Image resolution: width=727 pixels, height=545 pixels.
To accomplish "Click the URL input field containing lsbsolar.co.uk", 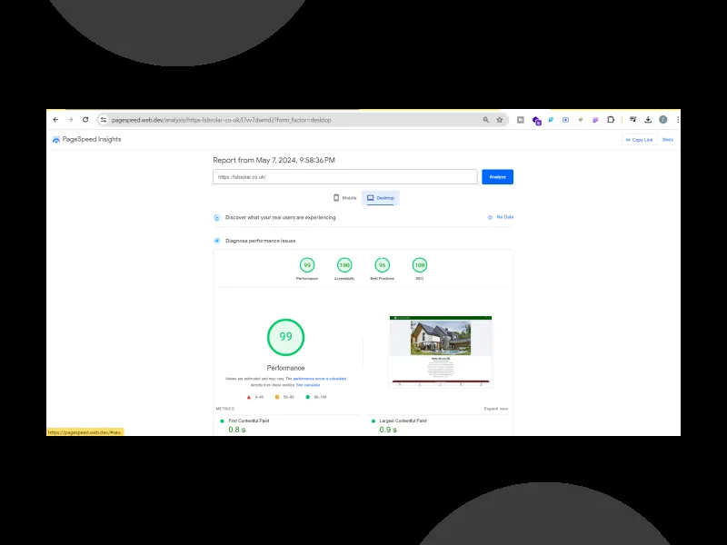I will (345, 176).
